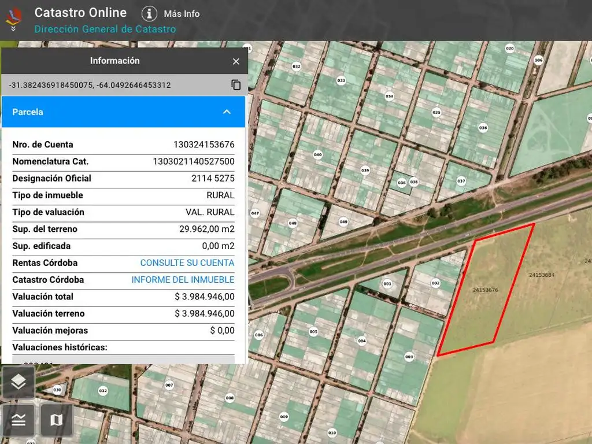Open the INFORME DEL INMUEBLE link
Viewport: 592px width, 444px height.
coord(183,280)
